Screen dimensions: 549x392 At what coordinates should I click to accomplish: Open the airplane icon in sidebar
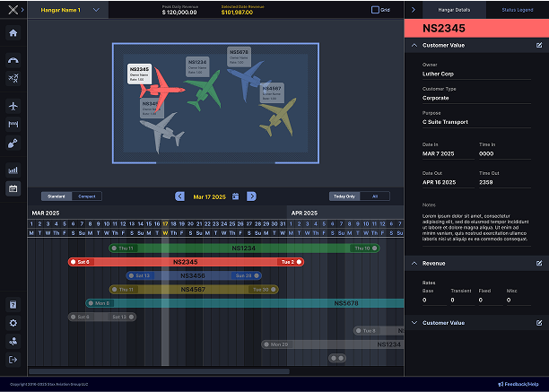pyautogui.click(x=13, y=105)
